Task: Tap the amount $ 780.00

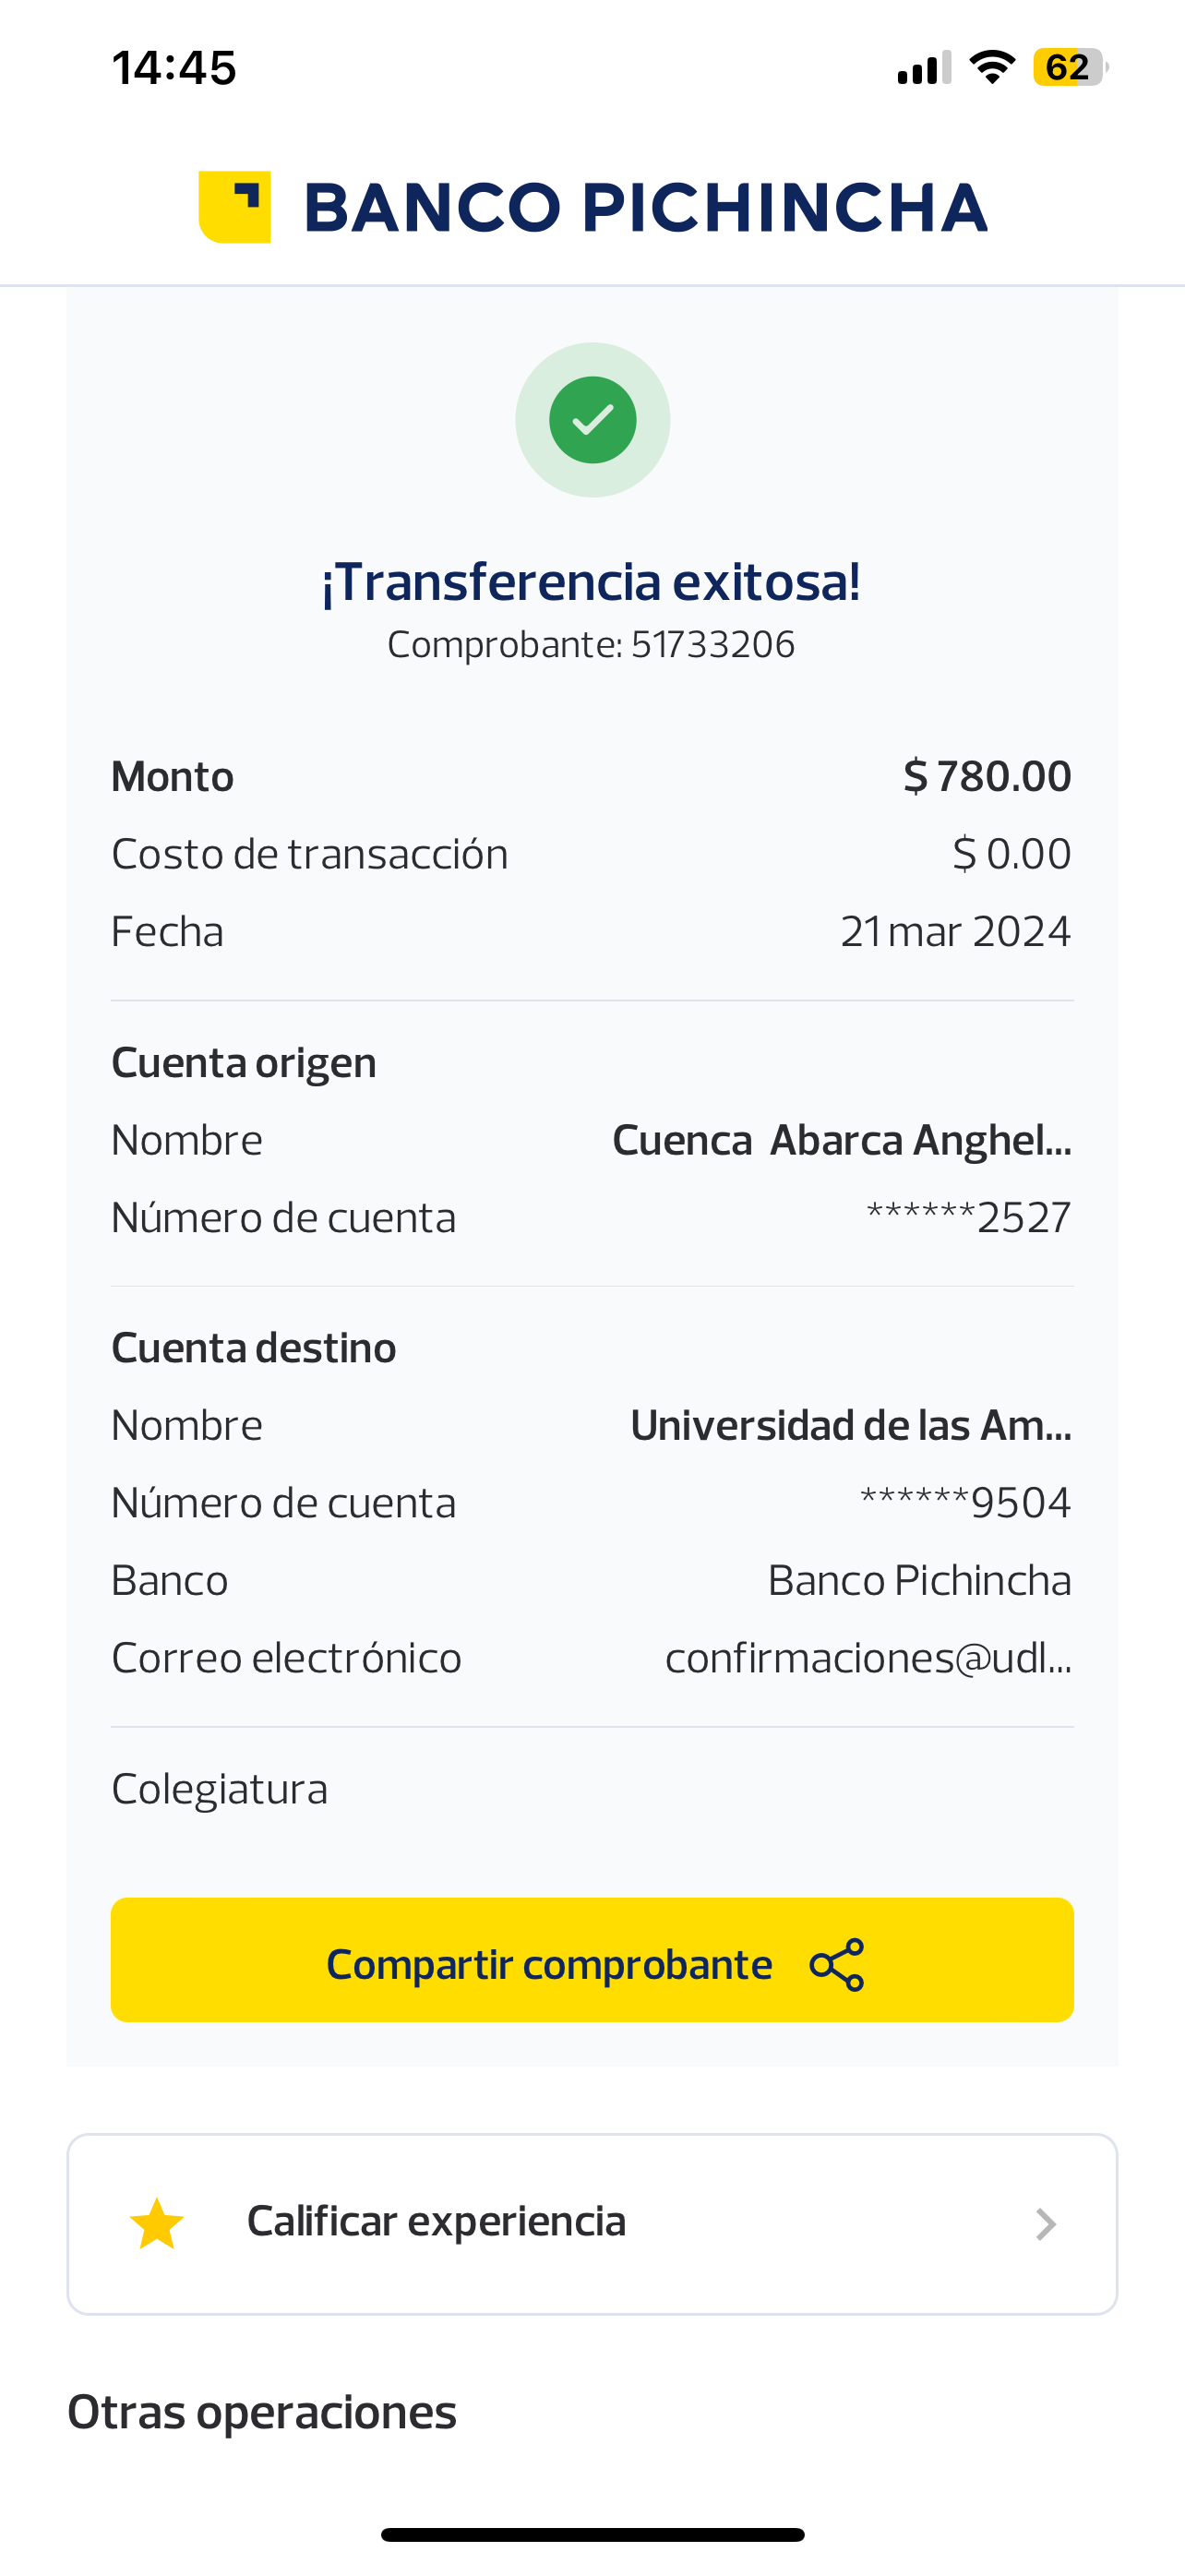Action: 986,776
